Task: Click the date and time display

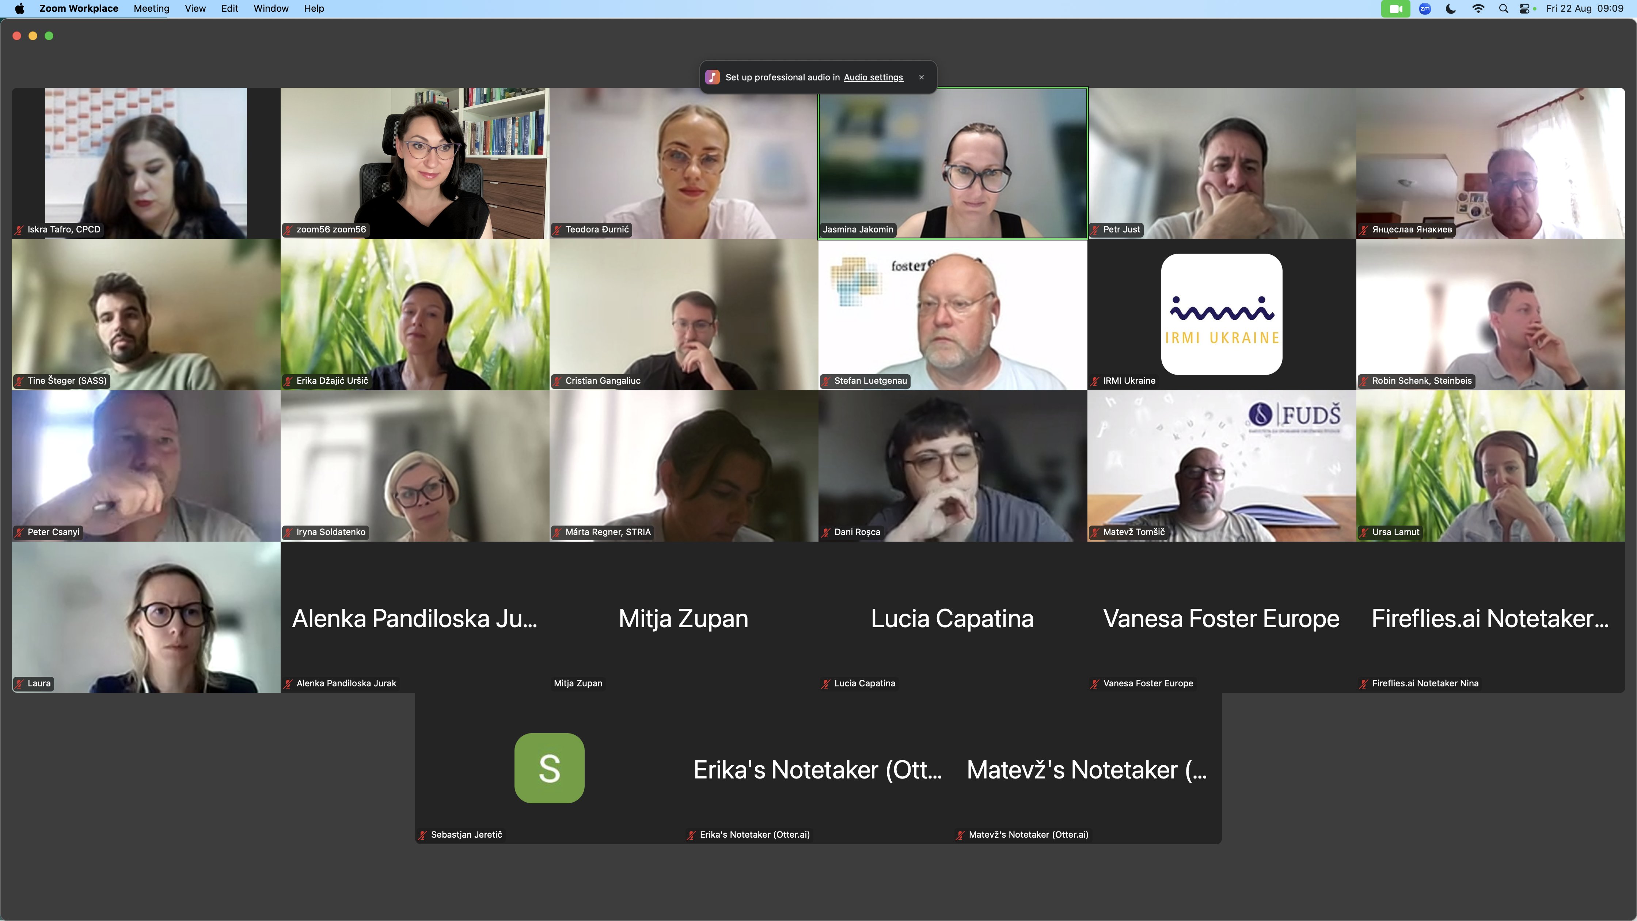Action: (x=1585, y=8)
